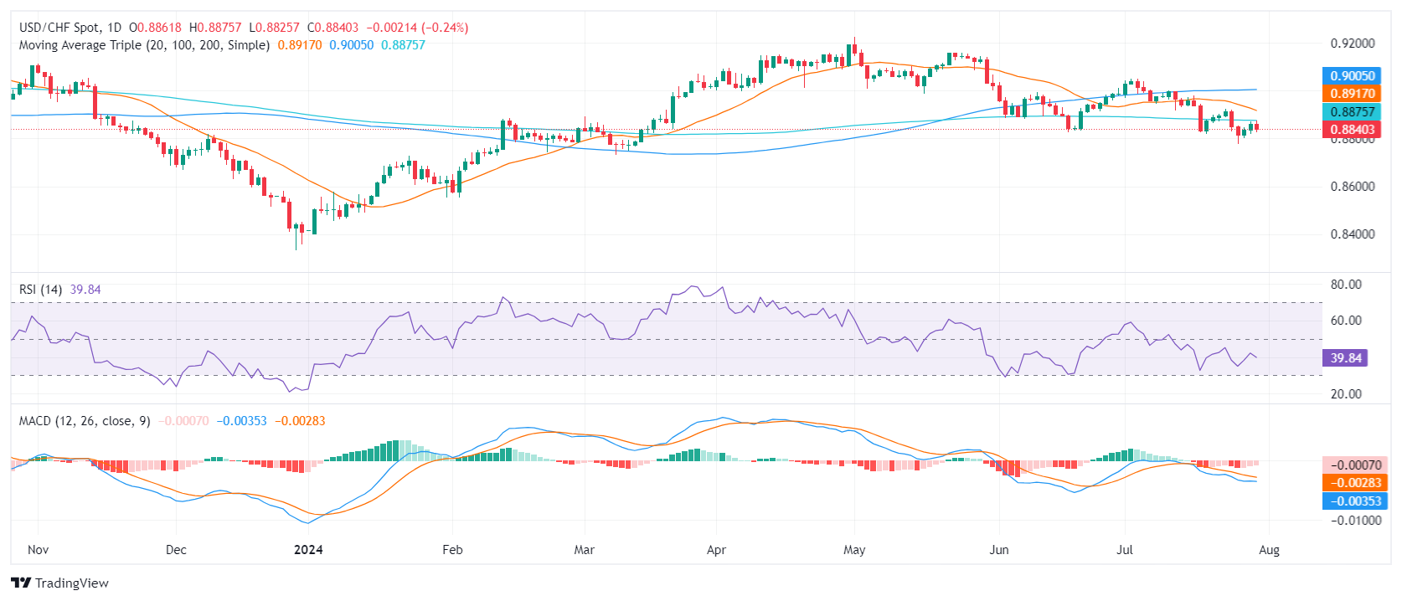Click the TradingView logo icon
The image size is (1402, 601).
pos(21,583)
